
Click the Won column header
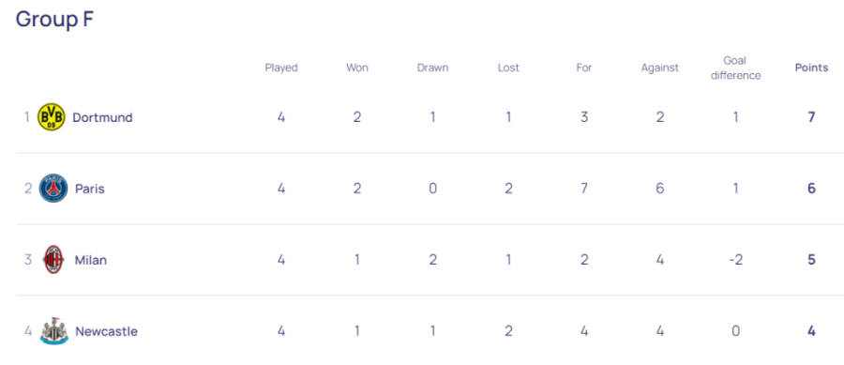[357, 68]
